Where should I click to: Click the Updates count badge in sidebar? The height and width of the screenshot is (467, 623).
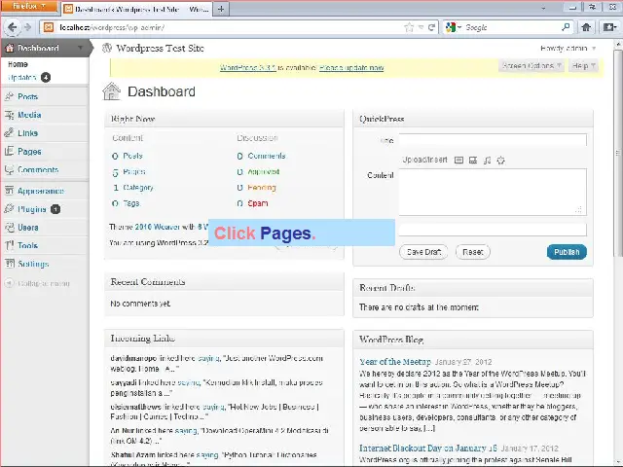[46, 78]
